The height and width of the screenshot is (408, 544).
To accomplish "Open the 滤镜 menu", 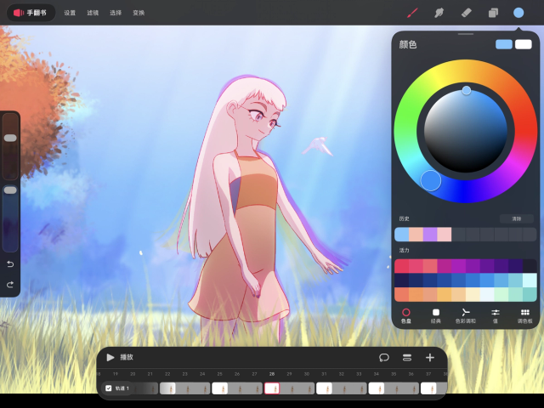I will click(93, 13).
